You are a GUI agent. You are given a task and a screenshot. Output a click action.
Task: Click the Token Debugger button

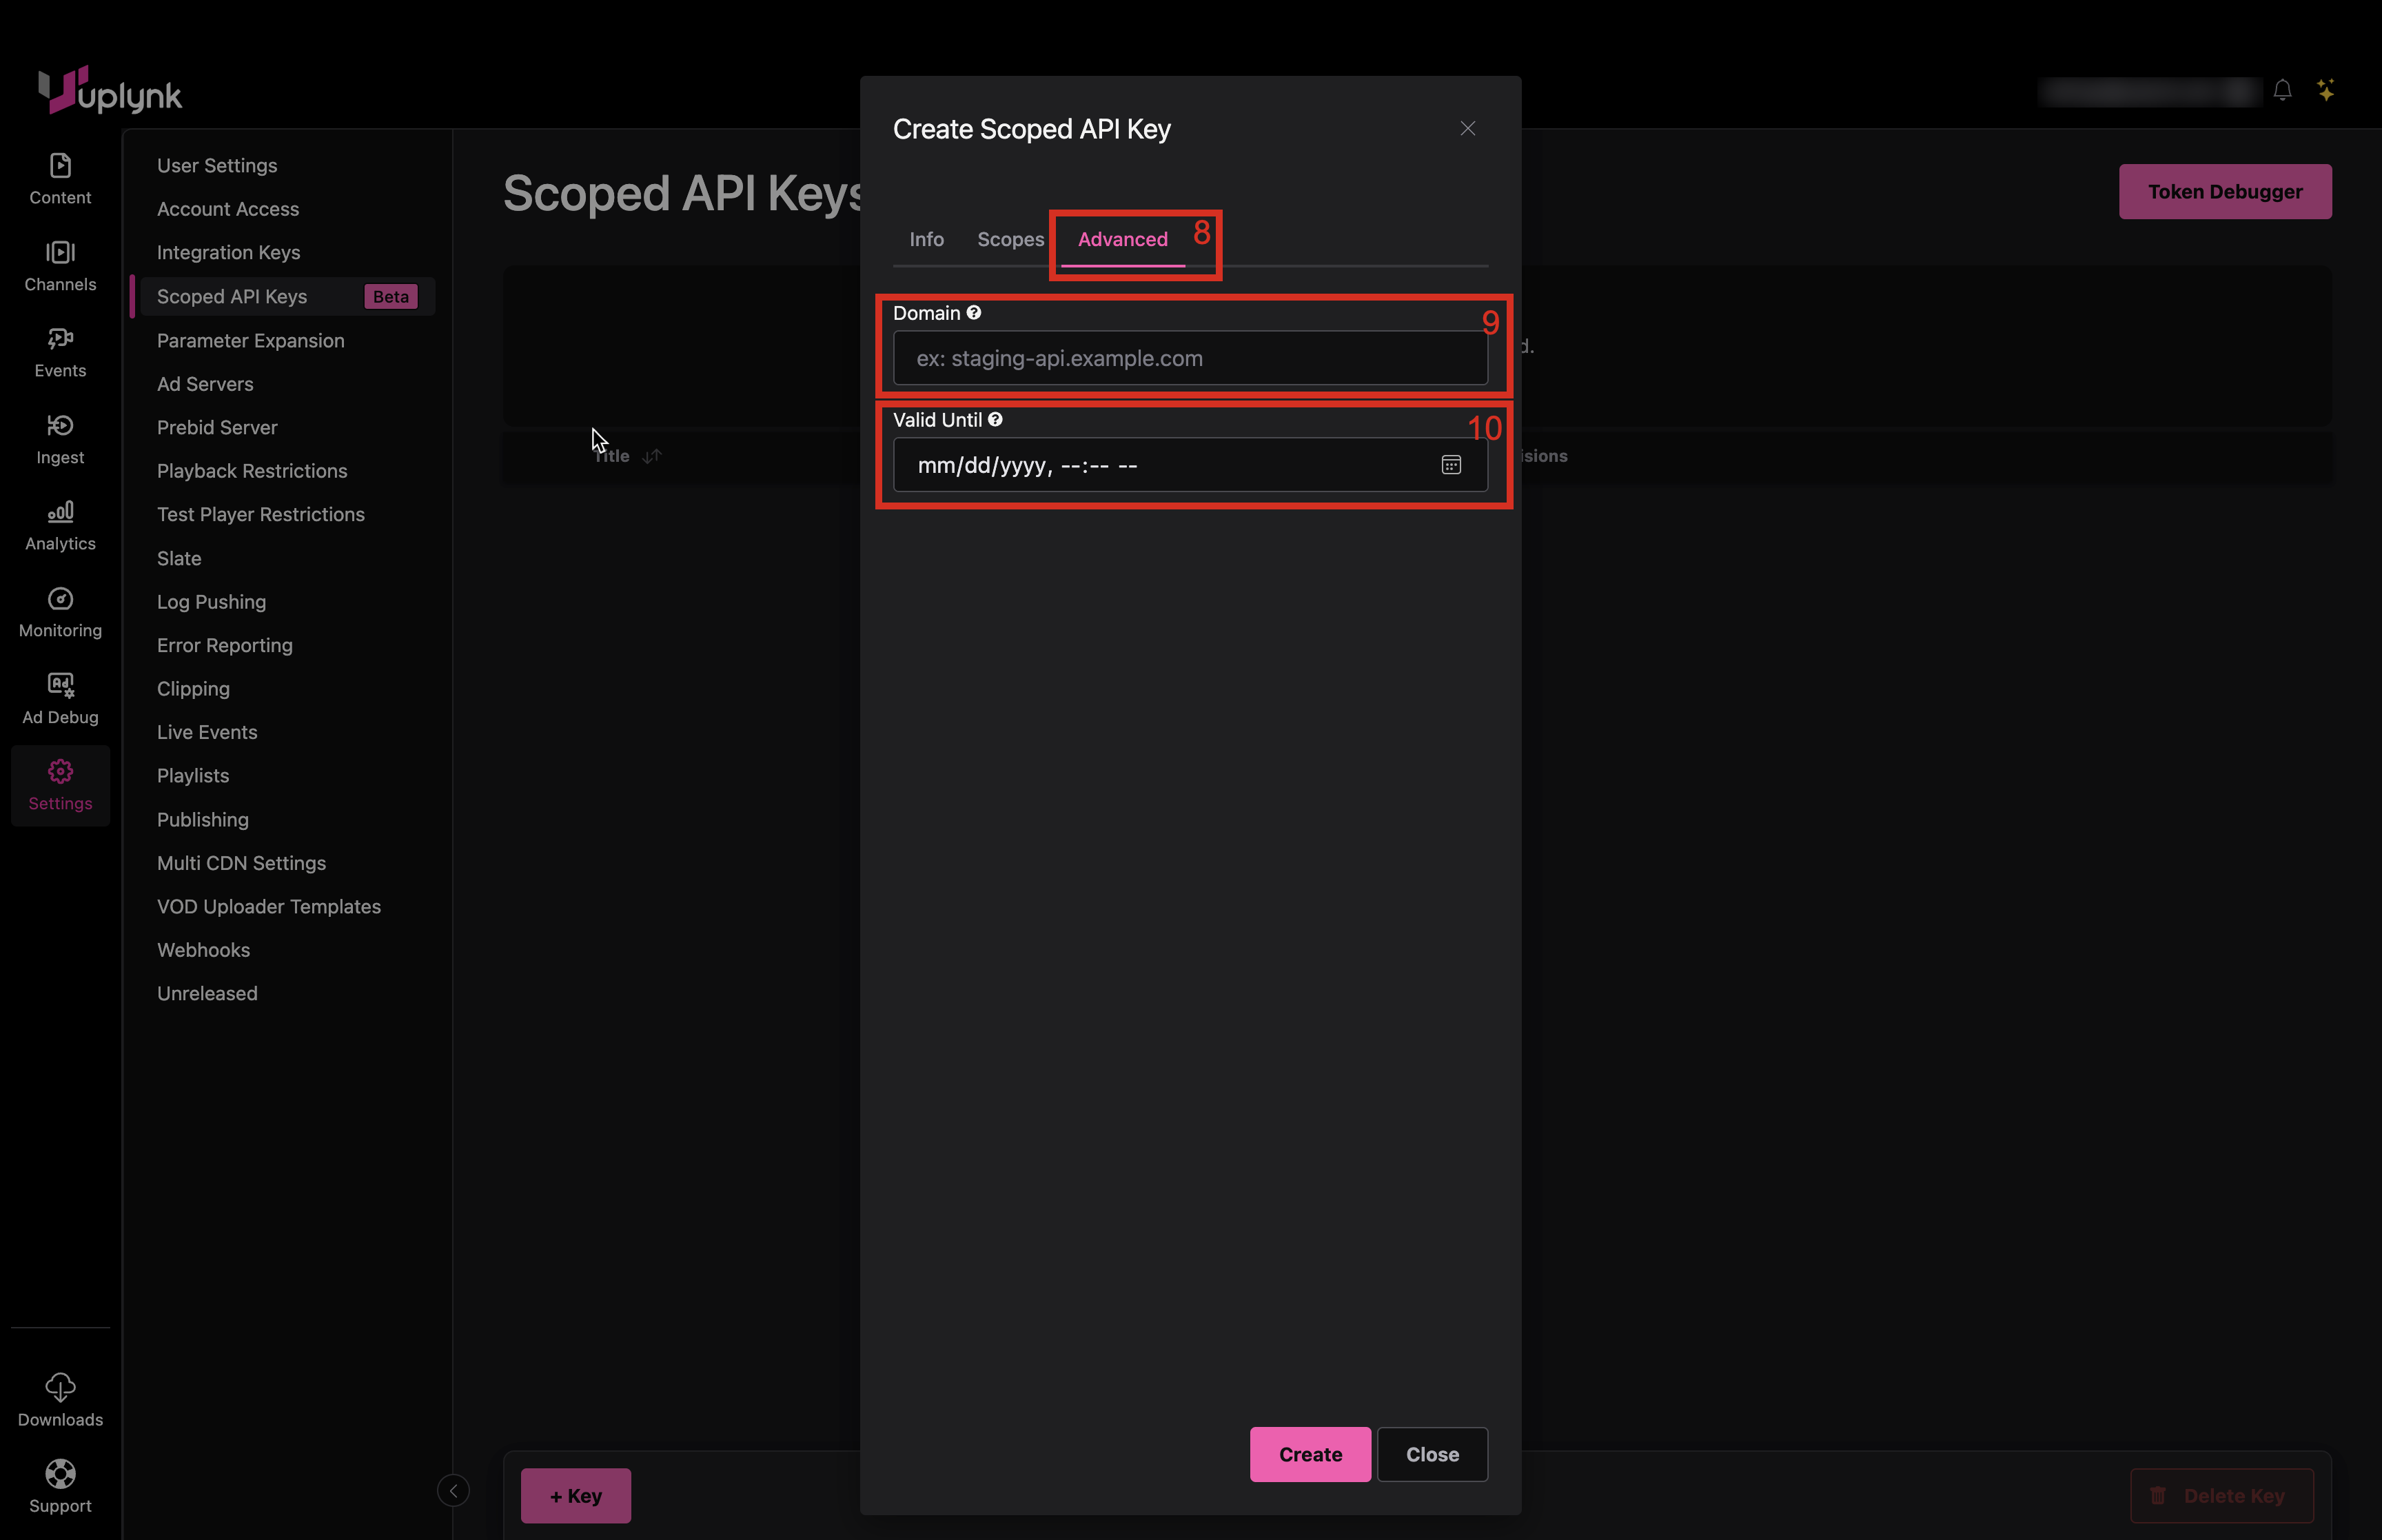click(2224, 192)
